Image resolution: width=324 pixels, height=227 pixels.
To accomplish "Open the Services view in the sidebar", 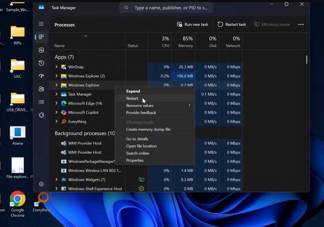I will point(41,115).
